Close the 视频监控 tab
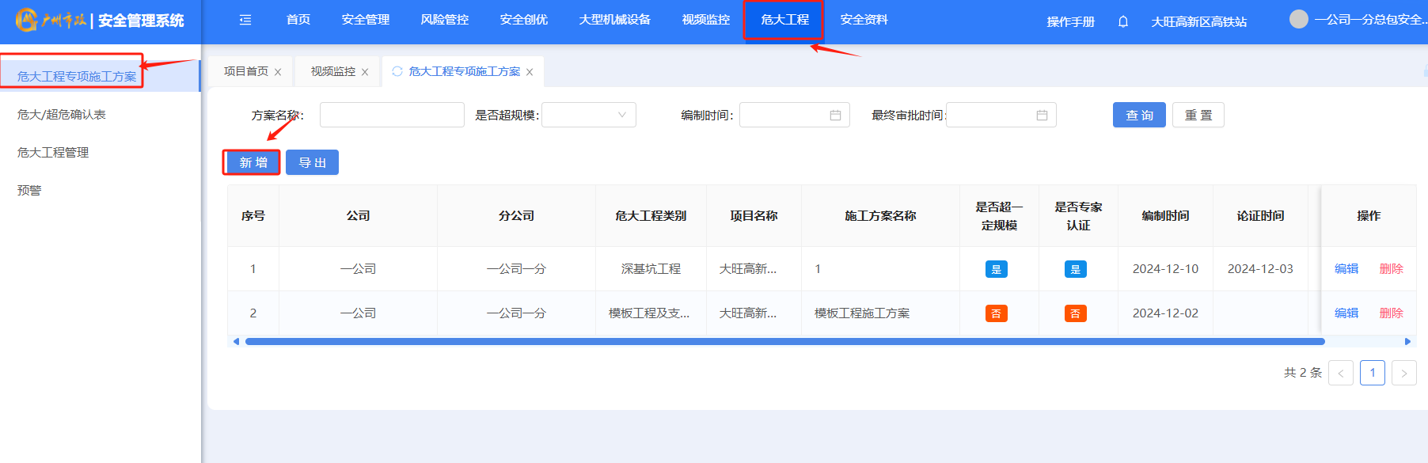Viewport: 1428px width, 463px height. click(x=365, y=72)
